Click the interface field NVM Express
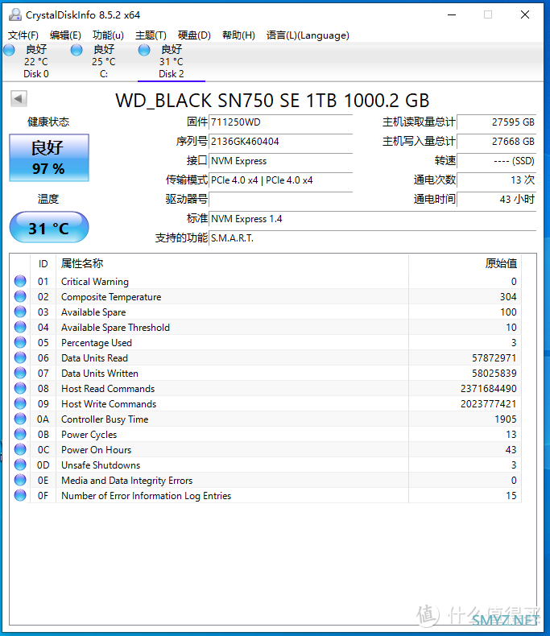 281,161
